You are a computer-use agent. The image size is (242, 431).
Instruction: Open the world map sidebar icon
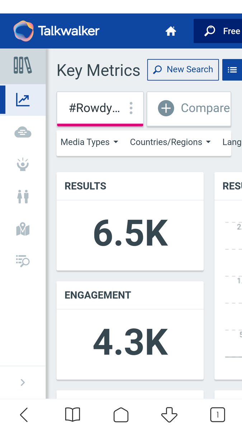coord(23,229)
